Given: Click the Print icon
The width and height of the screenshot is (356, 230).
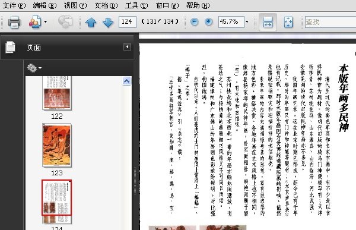Looking at the screenshot, I should [x=14, y=22].
